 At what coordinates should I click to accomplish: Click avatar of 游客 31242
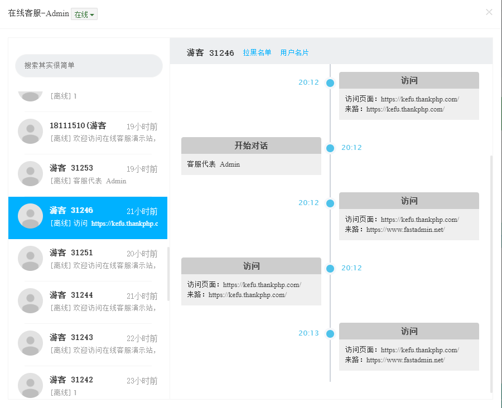point(31,385)
